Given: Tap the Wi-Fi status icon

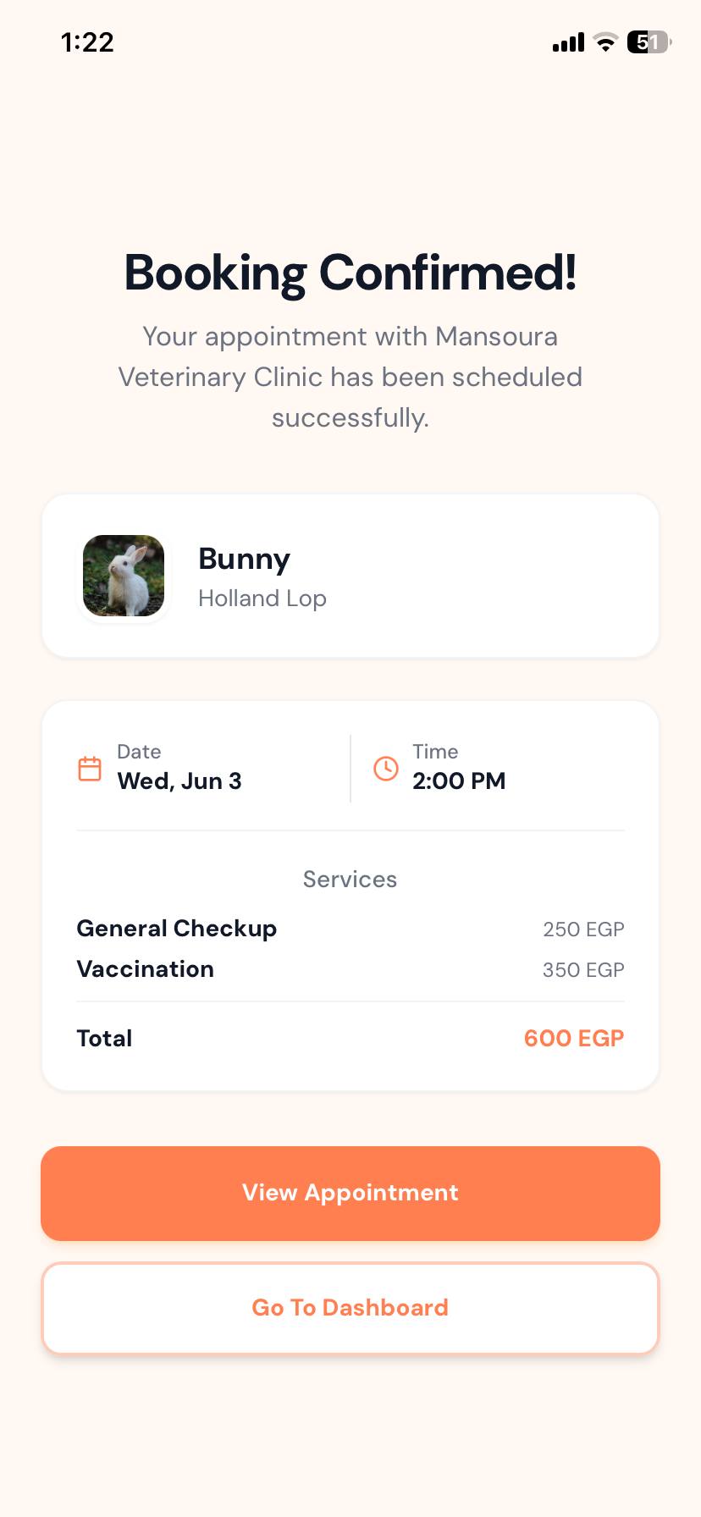Looking at the screenshot, I should pyautogui.click(x=605, y=42).
